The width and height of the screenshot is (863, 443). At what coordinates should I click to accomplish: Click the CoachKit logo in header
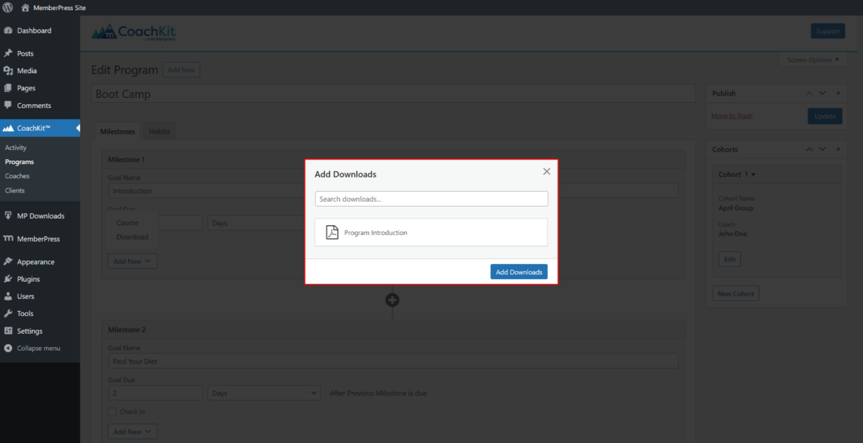point(133,32)
